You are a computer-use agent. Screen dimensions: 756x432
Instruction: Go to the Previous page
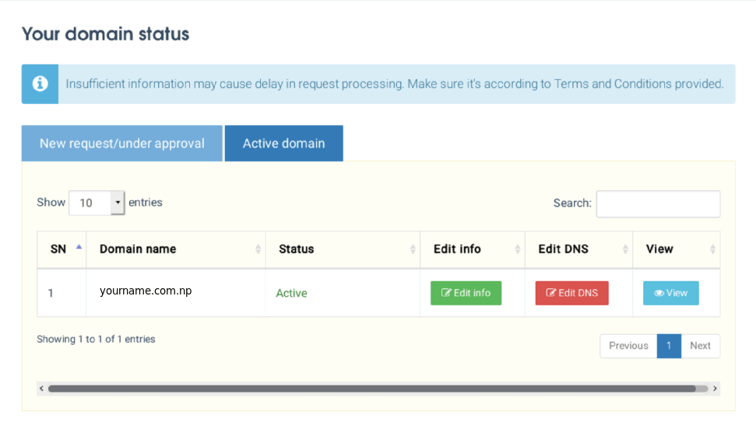(628, 346)
